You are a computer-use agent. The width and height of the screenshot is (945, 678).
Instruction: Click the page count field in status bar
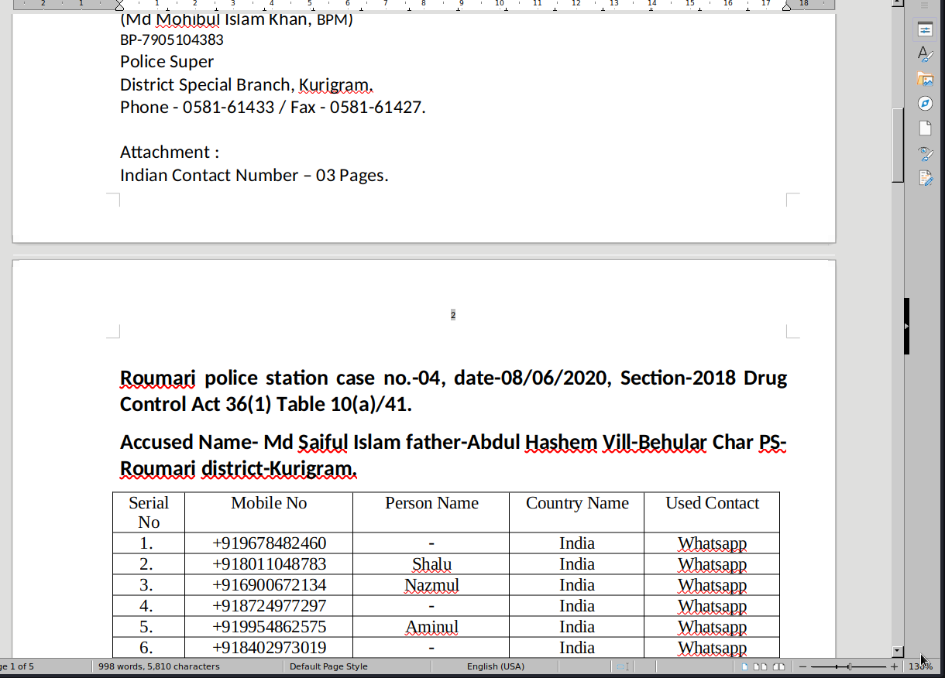[17, 666]
